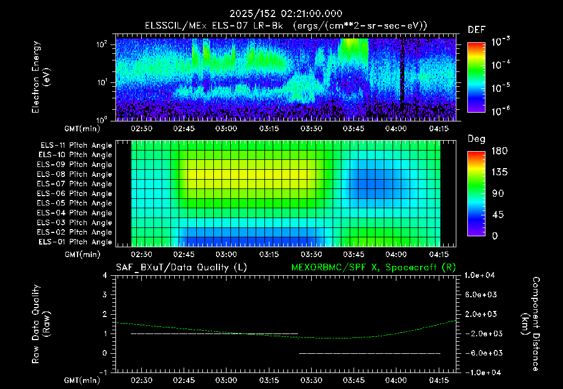Select the ELS-03 Pitch Angle row label
Screen dimensions: 563x389
[75, 223]
